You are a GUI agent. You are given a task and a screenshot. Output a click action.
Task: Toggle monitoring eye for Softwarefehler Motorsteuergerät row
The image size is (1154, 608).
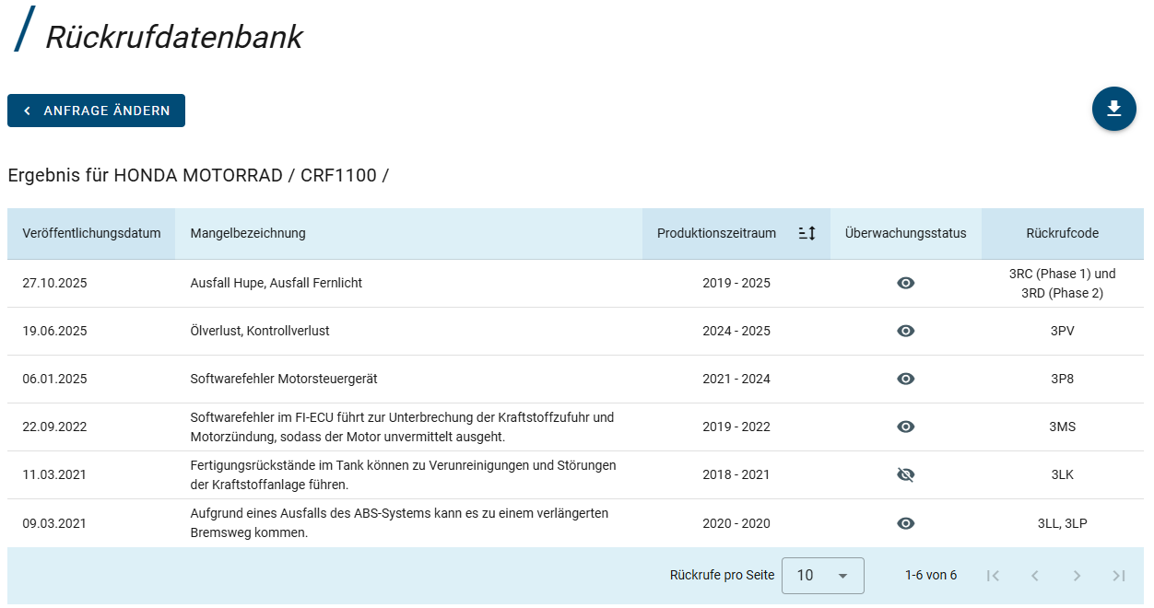[906, 379]
